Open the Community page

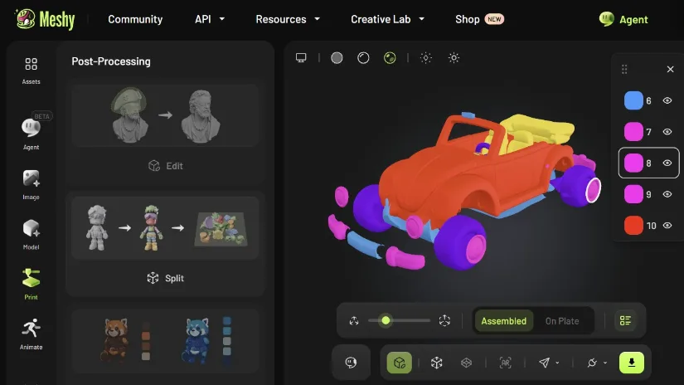135,19
